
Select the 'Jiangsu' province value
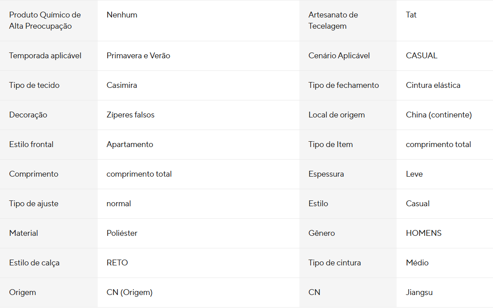(419, 292)
